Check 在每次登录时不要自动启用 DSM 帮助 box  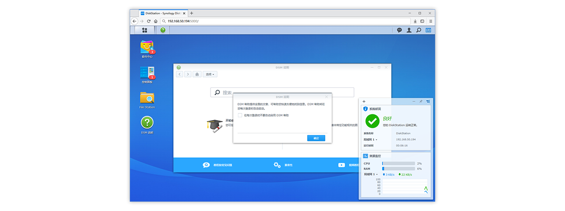240,115
